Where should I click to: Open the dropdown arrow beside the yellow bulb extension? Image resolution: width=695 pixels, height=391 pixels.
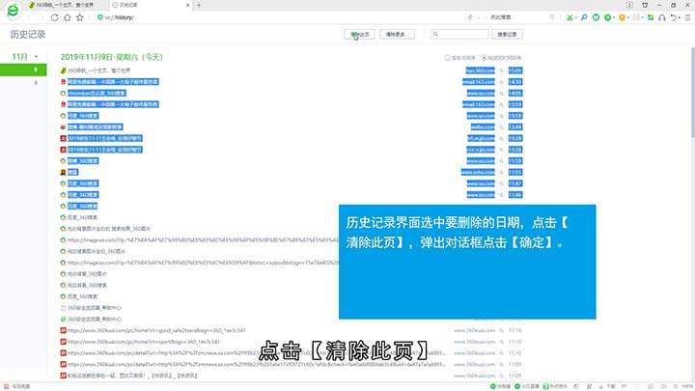pyautogui.click(x=628, y=17)
